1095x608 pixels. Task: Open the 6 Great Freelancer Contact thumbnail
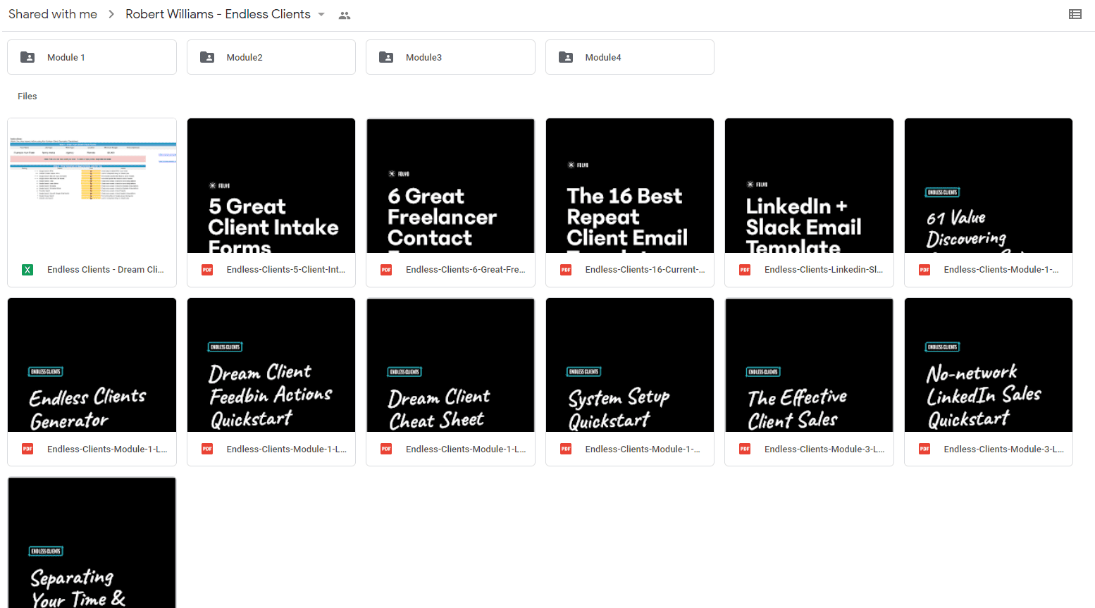(450, 186)
